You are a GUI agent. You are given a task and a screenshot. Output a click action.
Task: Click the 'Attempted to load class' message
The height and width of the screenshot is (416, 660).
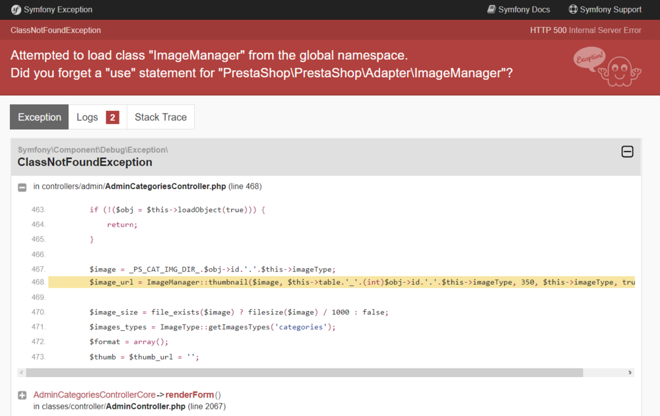coord(209,55)
